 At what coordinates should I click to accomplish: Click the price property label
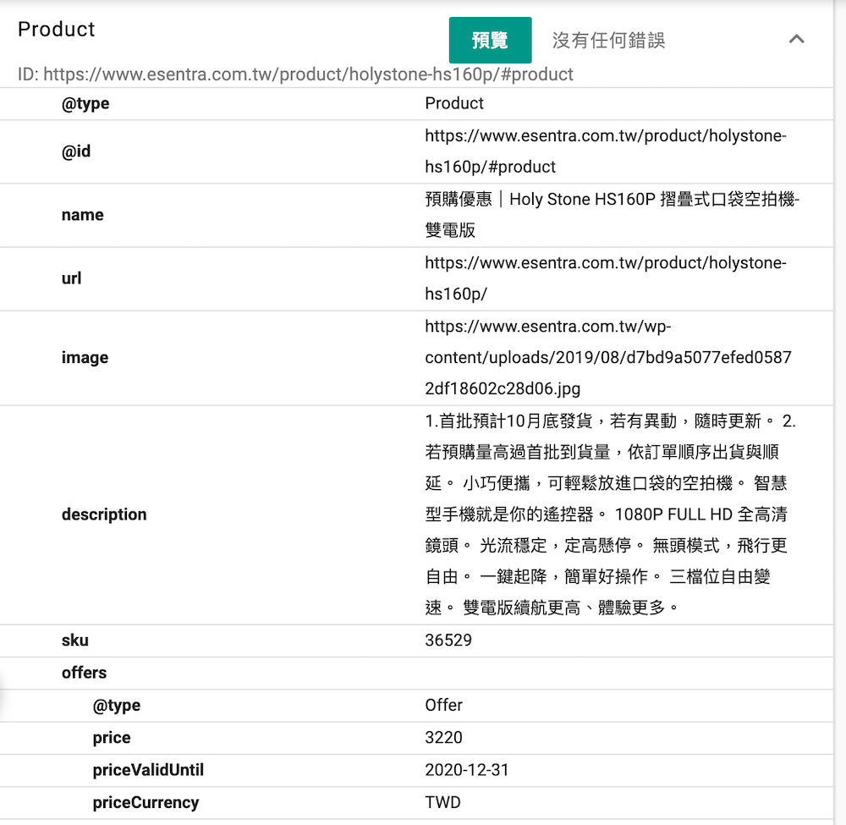(x=112, y=738)
